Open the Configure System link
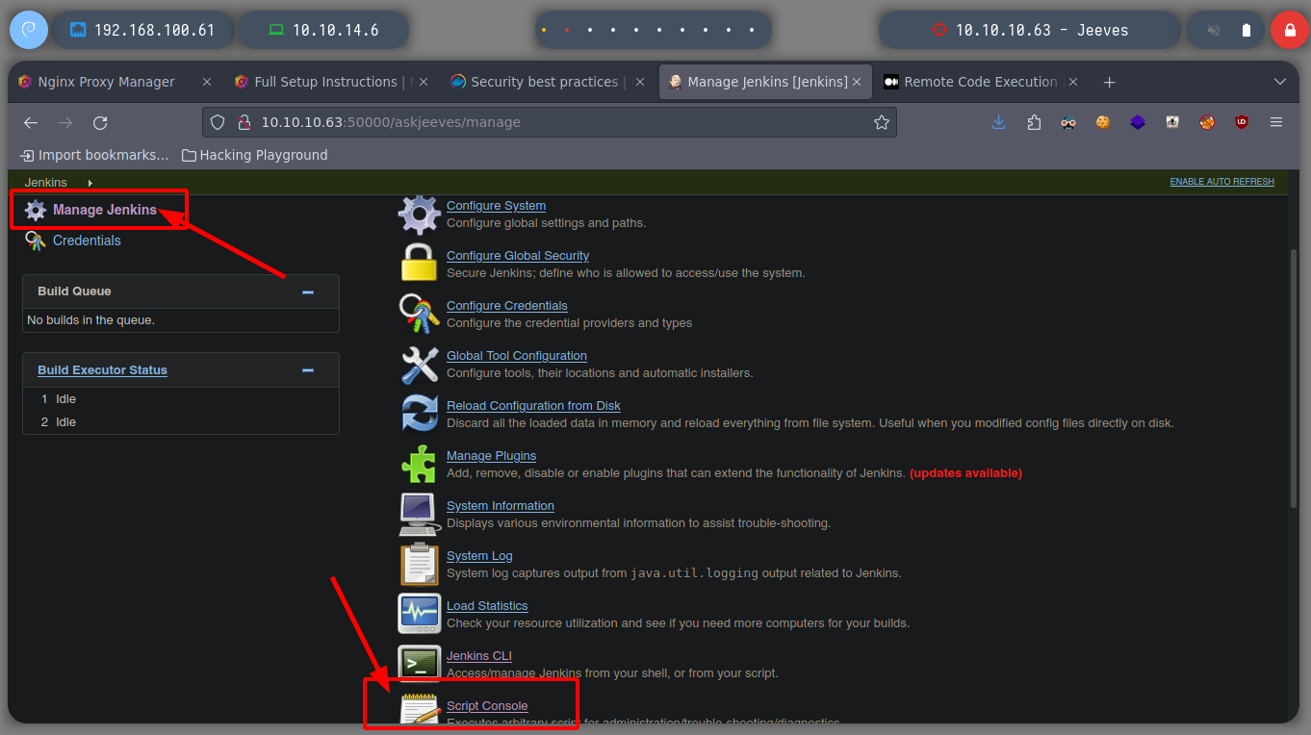This screenshot has width=1311, height=735. [x=496, y=206]
